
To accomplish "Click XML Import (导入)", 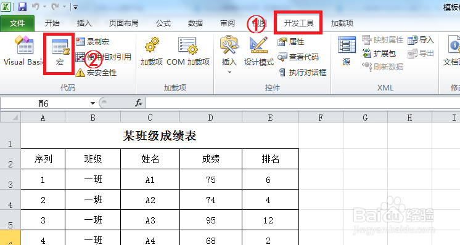I will click(x=421, y=40).
